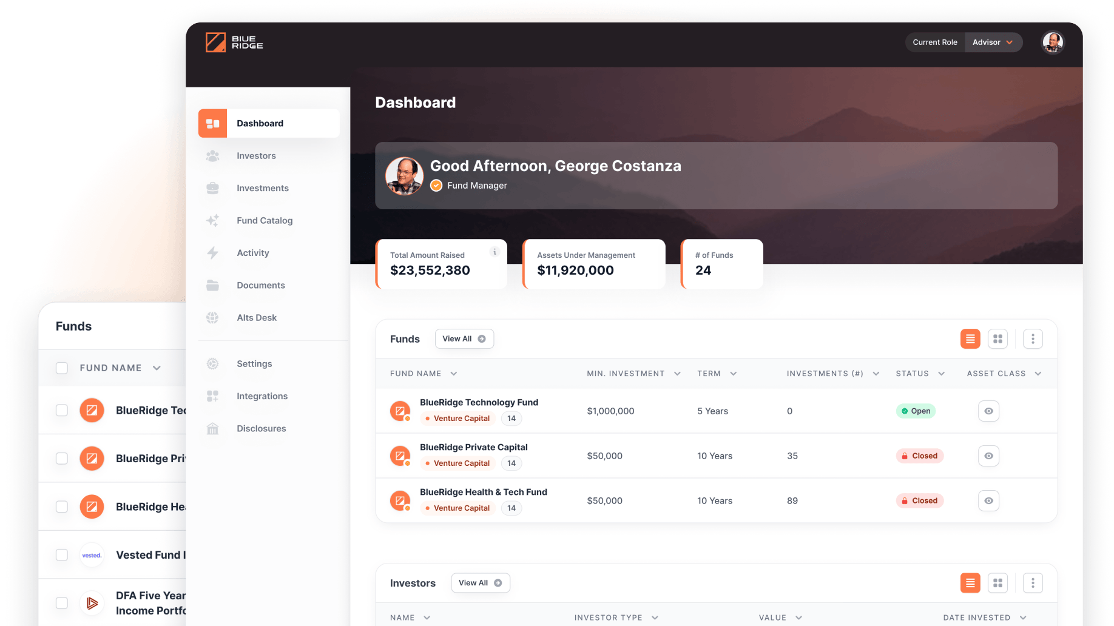This screenshot has height=626, width=1114.
Task: Sort by Min. Investment column chevron
Action: [x=677, y=374]
